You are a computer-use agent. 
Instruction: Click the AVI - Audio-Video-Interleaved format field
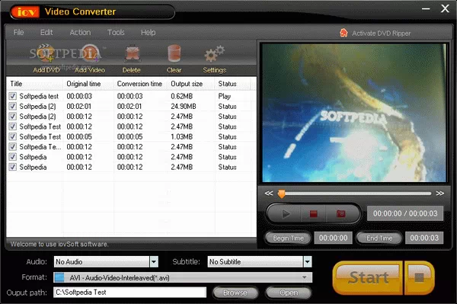(183, 277)
